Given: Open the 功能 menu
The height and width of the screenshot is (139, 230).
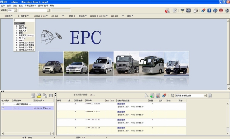Looking at the screenshot, I should 15,6.
